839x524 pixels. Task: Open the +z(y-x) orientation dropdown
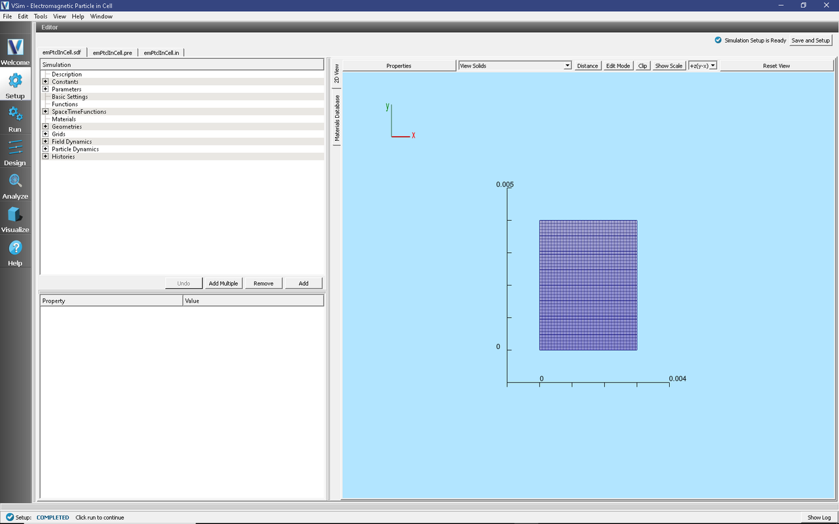[x=702, y=65]
